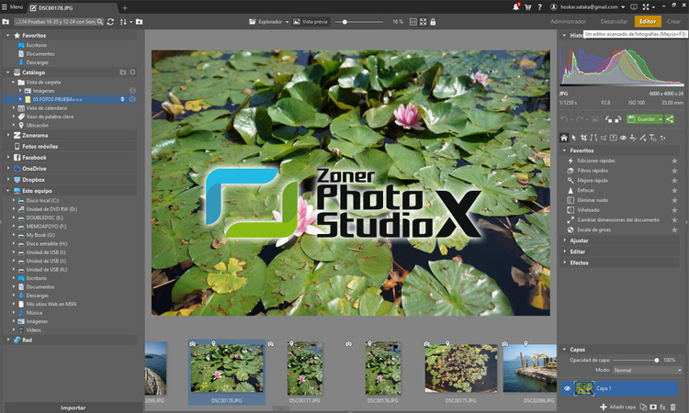Collapse the Capas panel

[564, 350]
